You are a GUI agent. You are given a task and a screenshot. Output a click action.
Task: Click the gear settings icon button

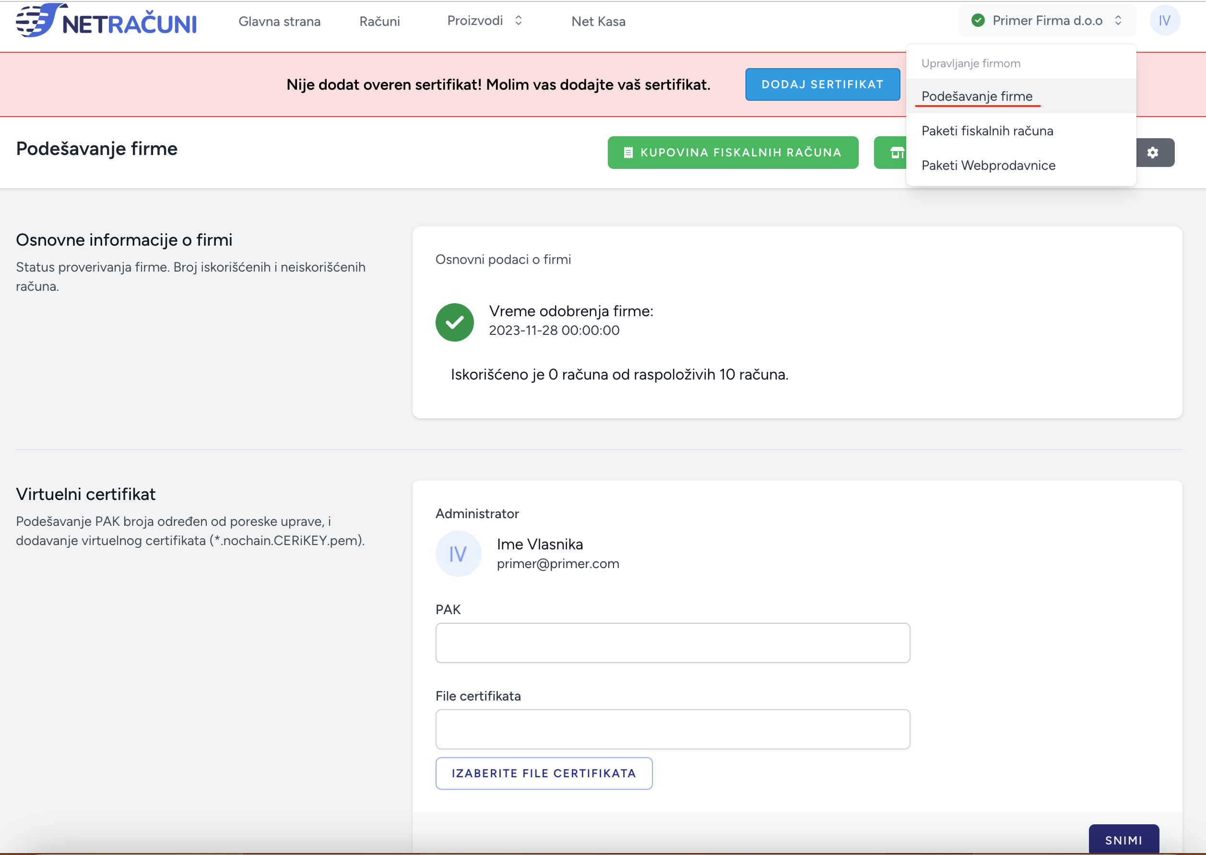tap(1152, 153)
